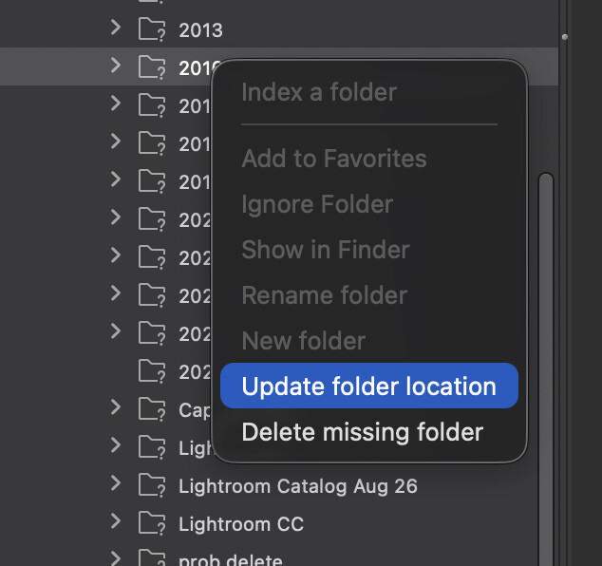
Task: Select the 2013 folder label
Action: 200,30
